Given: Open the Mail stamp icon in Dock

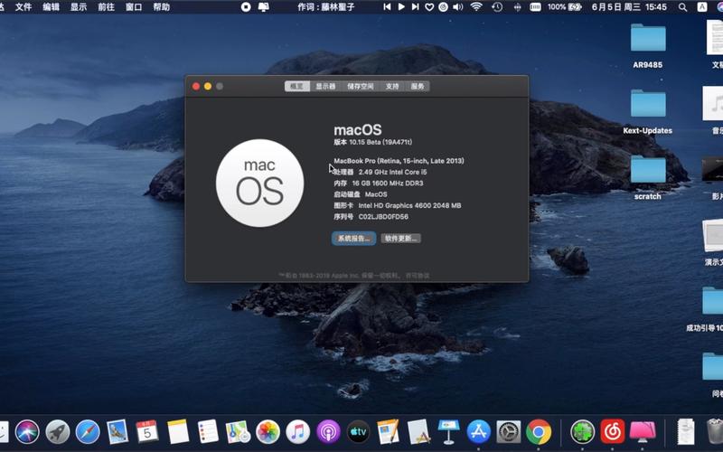Looking at the screenshot, I should 117,432.
